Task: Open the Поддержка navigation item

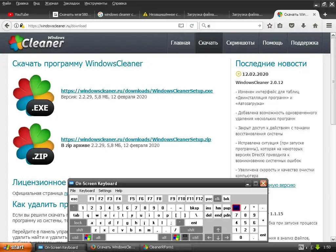Action: coord(304,43)
